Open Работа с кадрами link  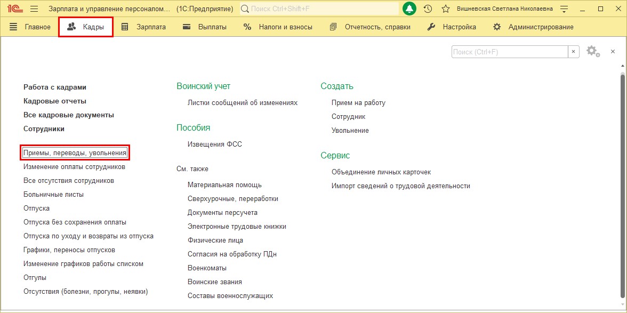(x=55, y=87)
